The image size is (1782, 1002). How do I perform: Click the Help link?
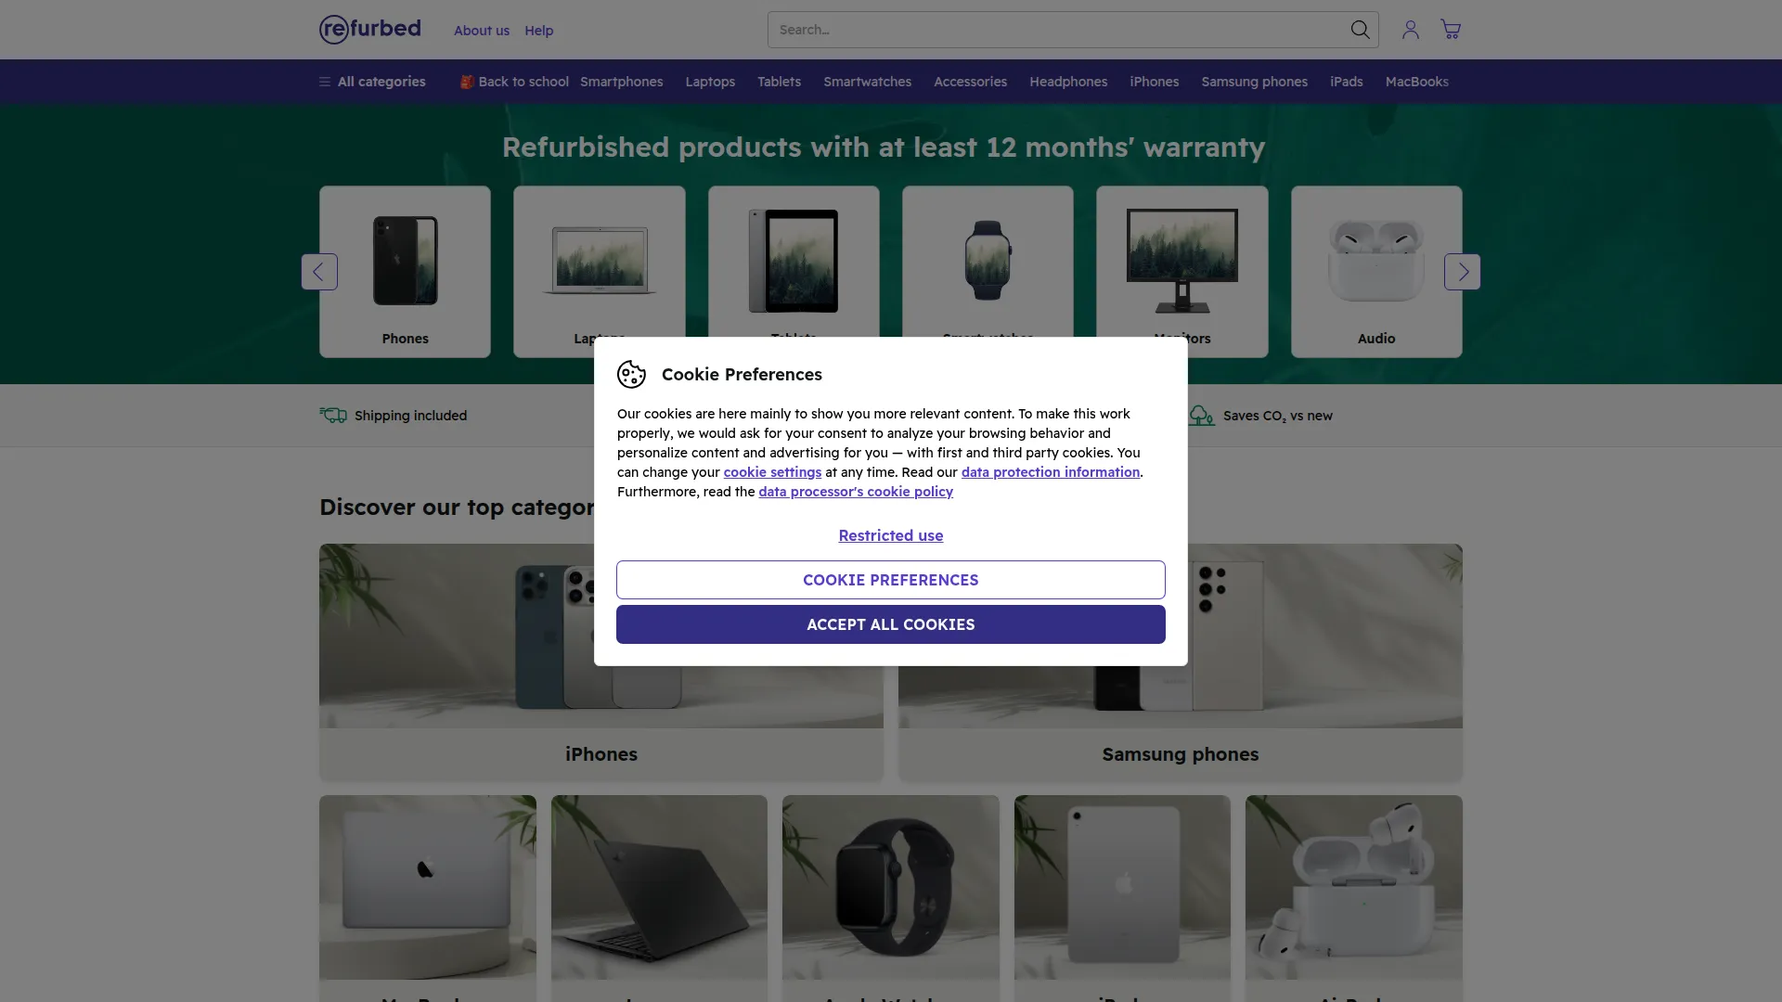pos(538,31)
